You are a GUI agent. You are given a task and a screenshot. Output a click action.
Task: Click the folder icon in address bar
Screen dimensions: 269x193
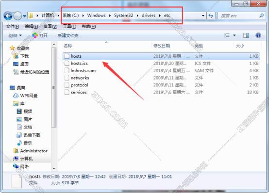coord(31,16)
